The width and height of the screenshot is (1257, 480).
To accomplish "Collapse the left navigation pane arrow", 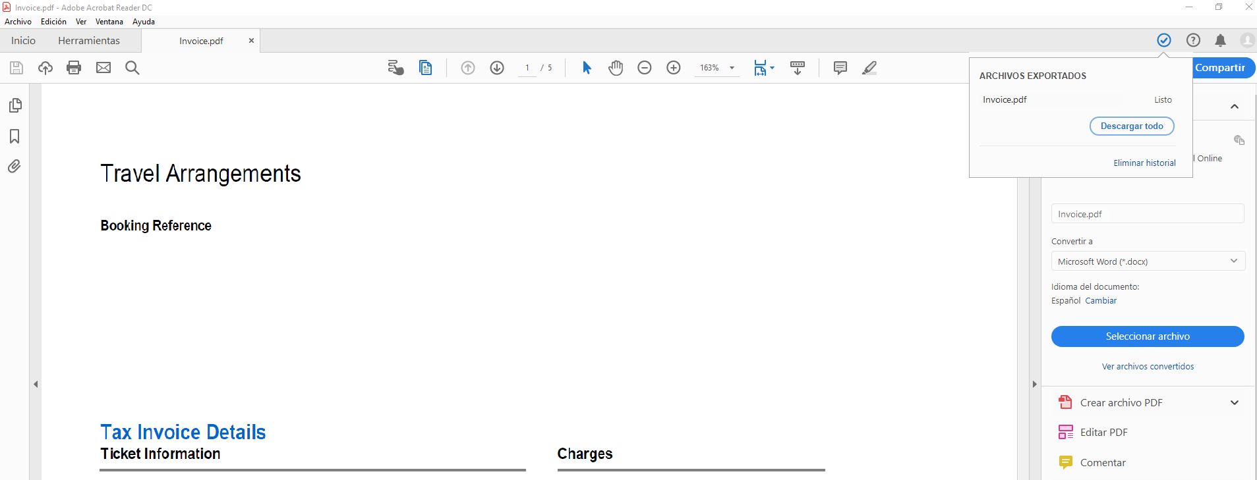I will [x=36, y=384].
